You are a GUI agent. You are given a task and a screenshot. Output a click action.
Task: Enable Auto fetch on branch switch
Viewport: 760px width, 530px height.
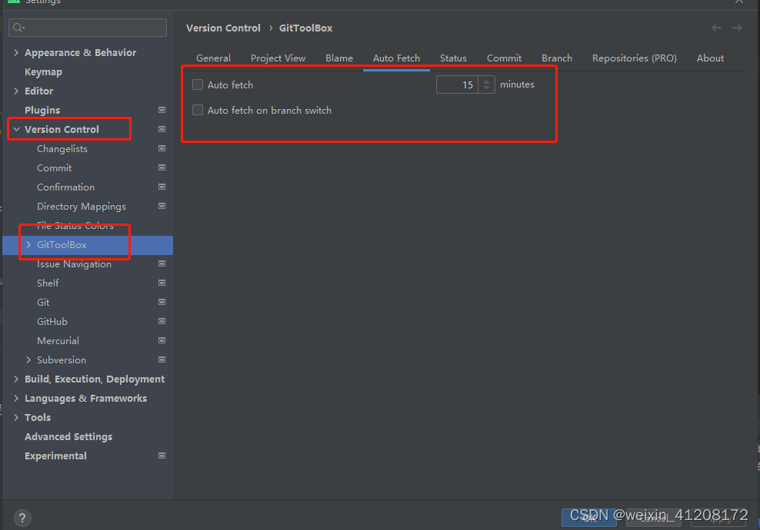click(x=198, y=110)
